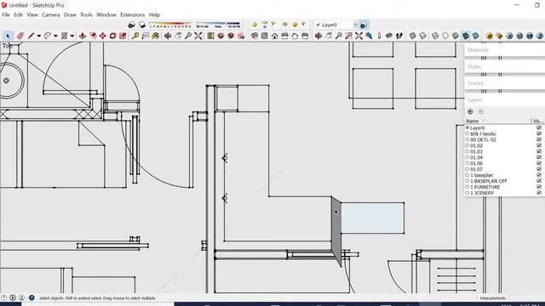The image size is (545, 306).
Task: Select the arrow Select tool
Action: click(x=8, y=36)
